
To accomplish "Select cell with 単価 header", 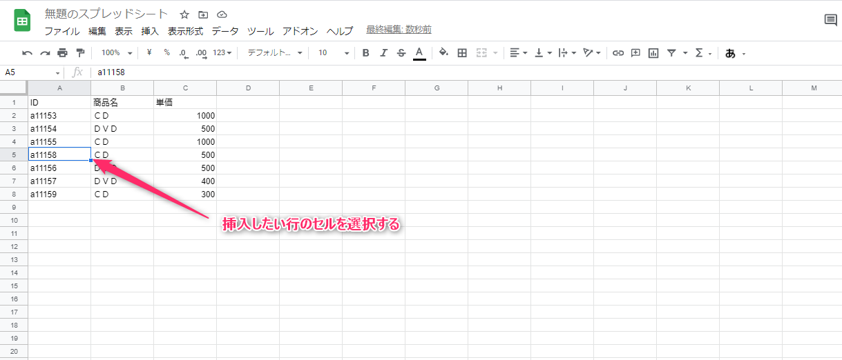I will coord(185,102).
